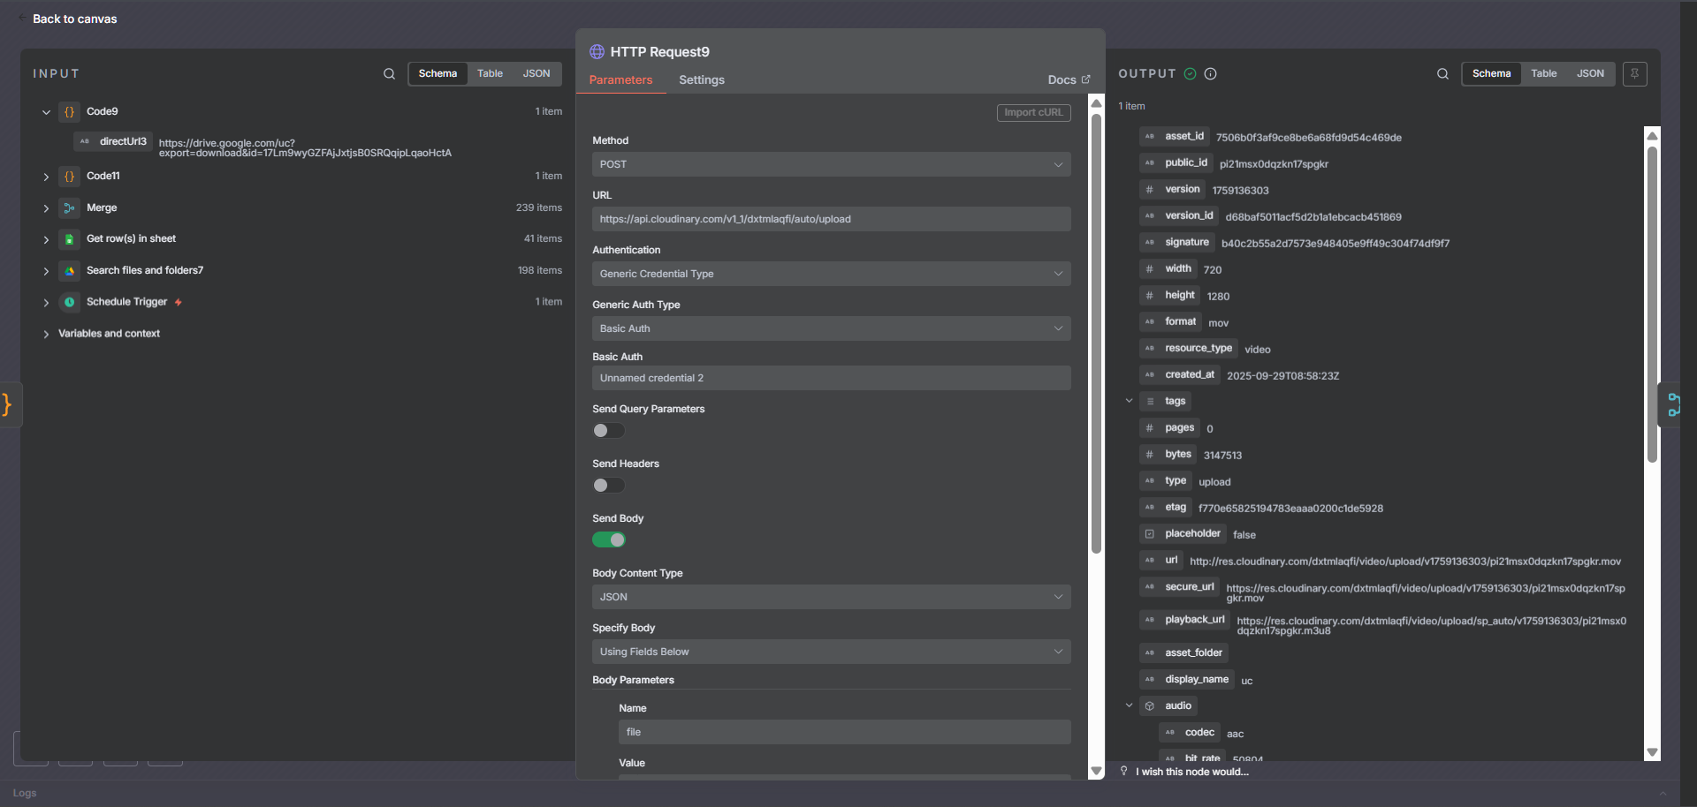Select the Schedule Trigger clock icon
The width and height of the screenshot is (1697, 807).
point(69,302)
